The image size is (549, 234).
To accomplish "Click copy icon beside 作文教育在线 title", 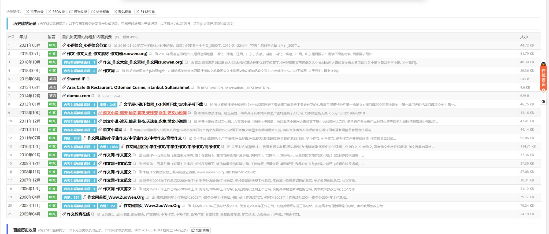I will (93, 214).
